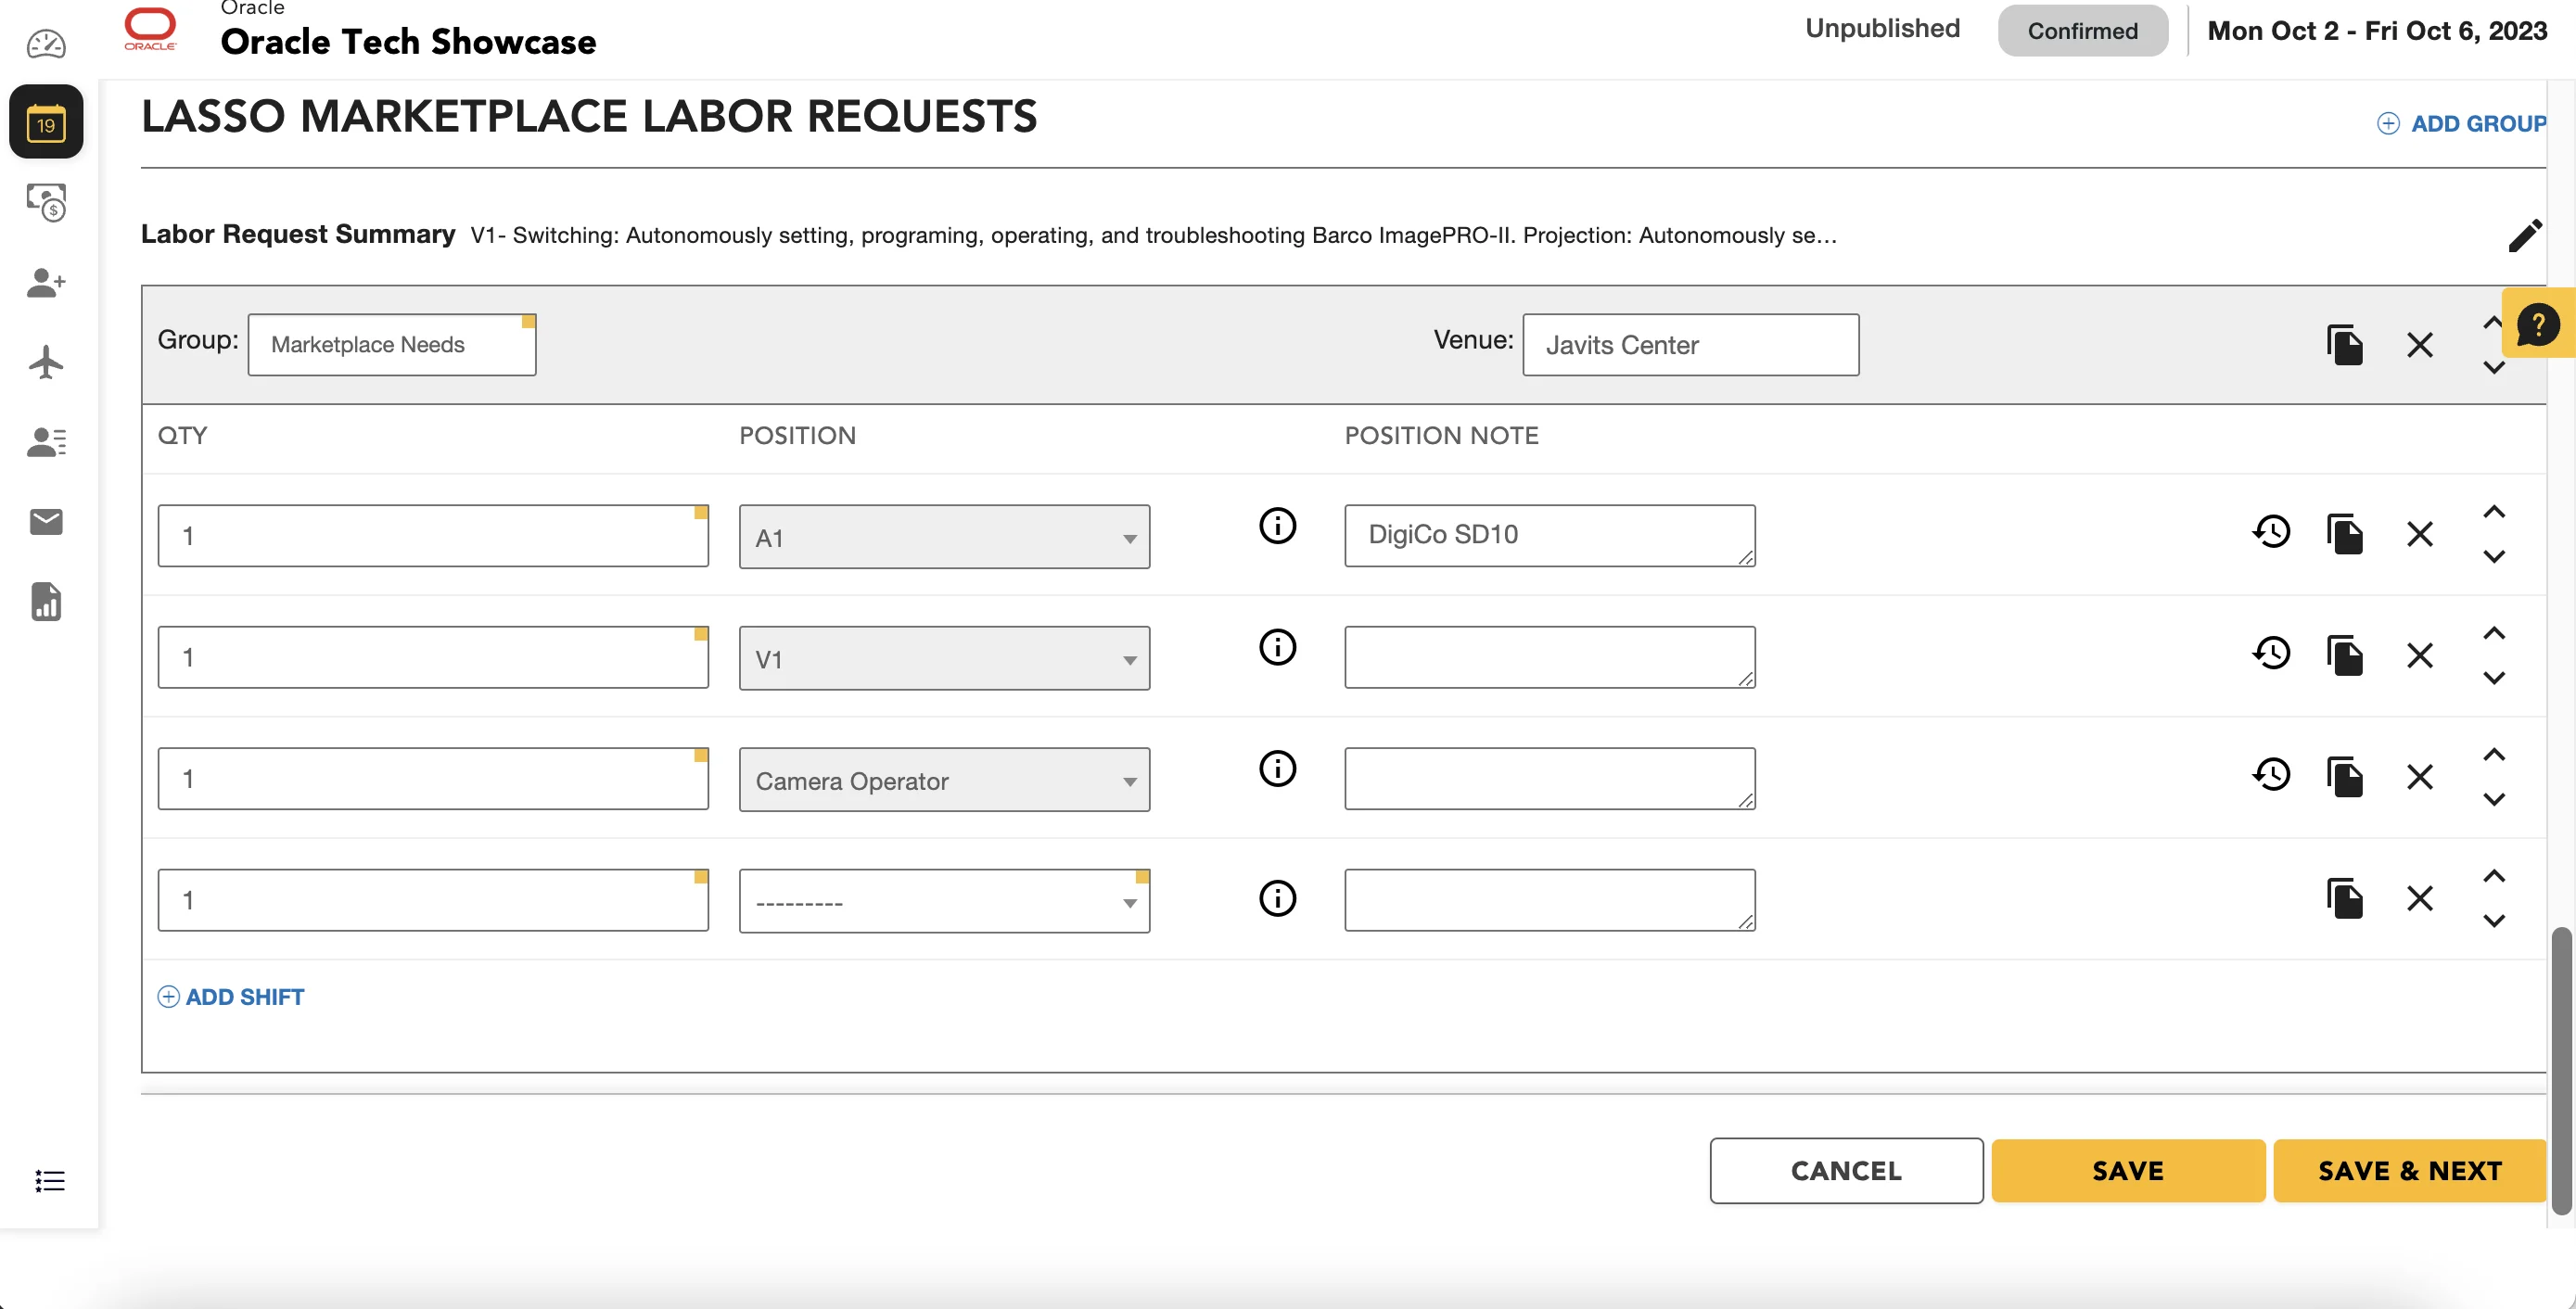Open the V1 position dropdown

944,659
